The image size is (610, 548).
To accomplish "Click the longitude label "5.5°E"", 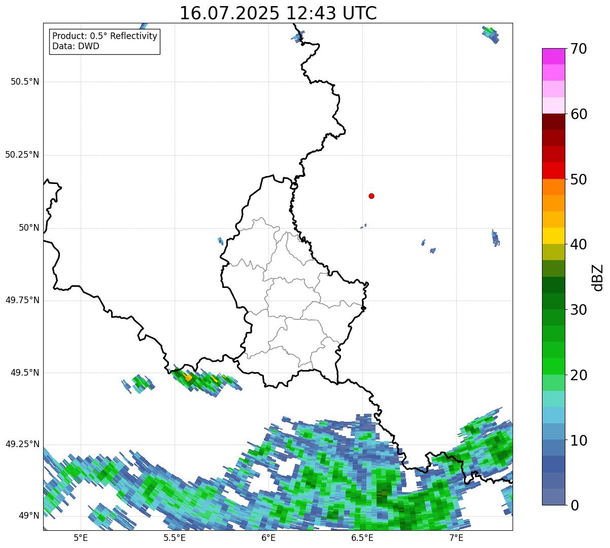I will tap(175, 538).
